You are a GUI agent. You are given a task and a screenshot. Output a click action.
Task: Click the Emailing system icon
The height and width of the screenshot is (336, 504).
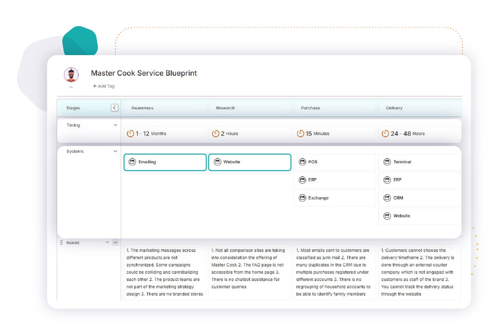click(132, 162)
